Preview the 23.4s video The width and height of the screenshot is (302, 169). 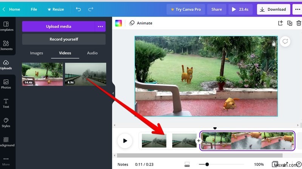(x=240, y=9)
